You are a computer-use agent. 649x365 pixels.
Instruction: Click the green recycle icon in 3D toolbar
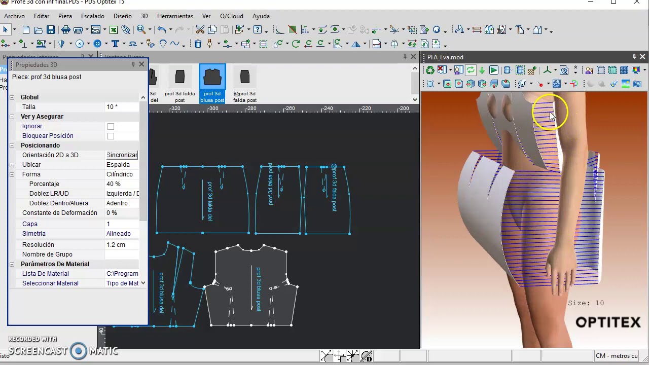tap(430, 70)
